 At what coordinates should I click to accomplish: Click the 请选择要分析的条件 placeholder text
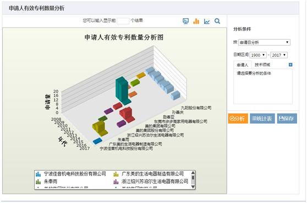click(x=254, y=73)
